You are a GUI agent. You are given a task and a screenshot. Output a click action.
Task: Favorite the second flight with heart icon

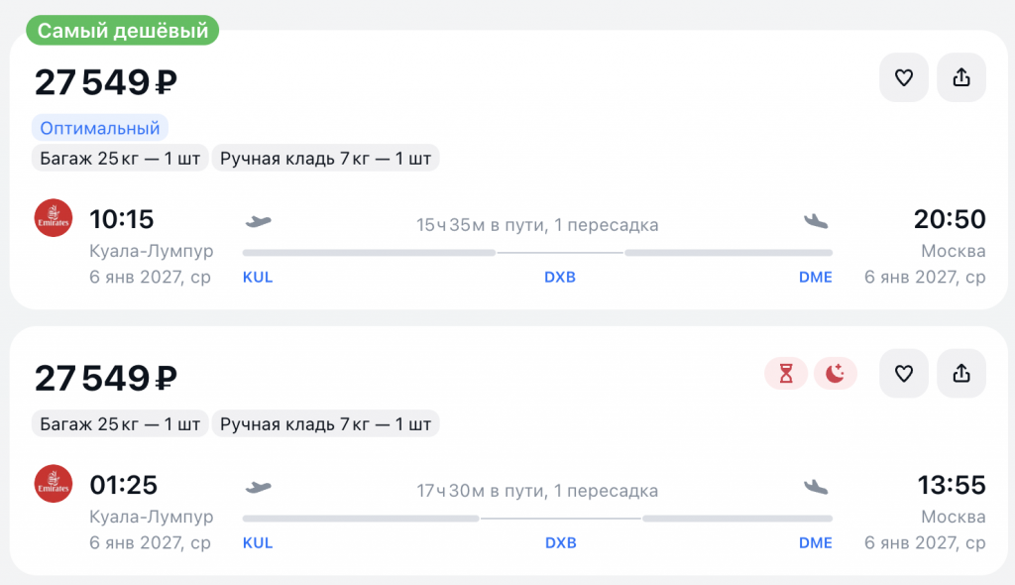pos(903,374)
